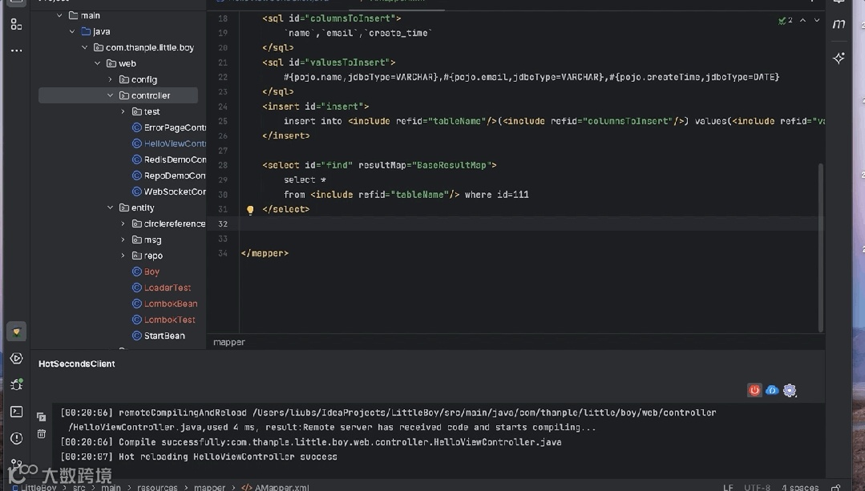Viewport: 865px width, 491px height.
Task: Click <sql id="valuesToInsert"> line
Action: click(x=329, y=62)
